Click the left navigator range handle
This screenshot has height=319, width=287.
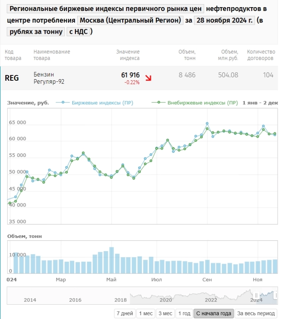tap(256, 296)
